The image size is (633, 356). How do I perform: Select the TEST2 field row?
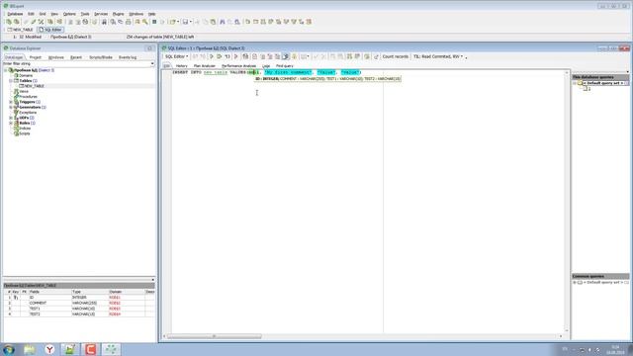click(x=79, y=314)
